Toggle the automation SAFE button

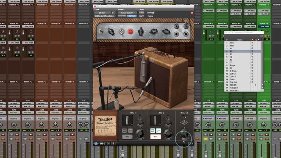coord(141,16)
